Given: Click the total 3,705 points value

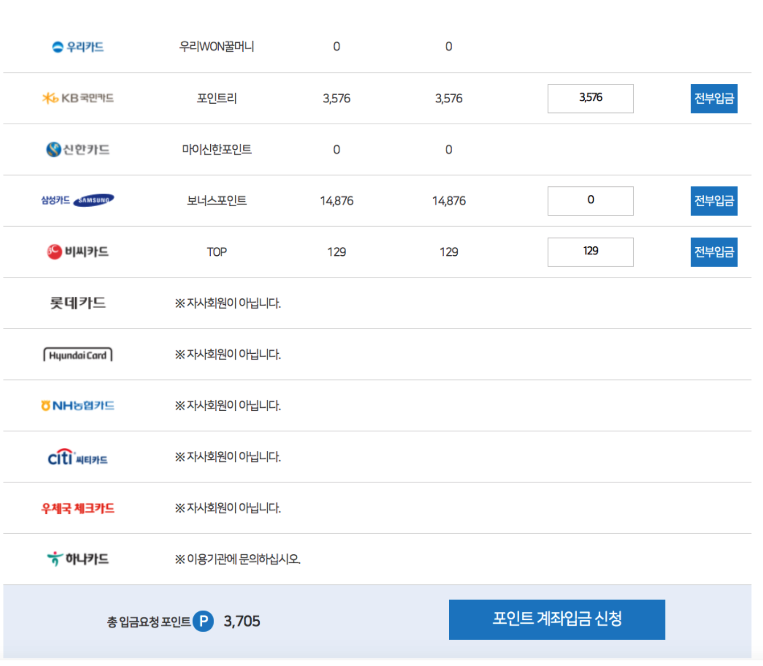Looking at the screenshot, I should [242, 621].
